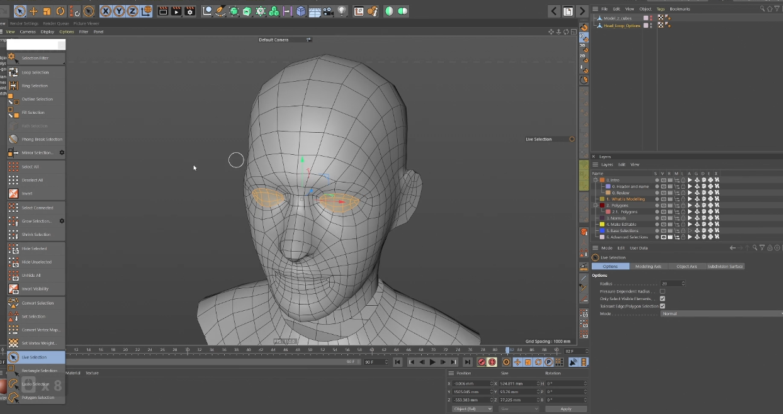Click Invert selection entry
This screenshot has height=414, width=783.
(36, 193)
